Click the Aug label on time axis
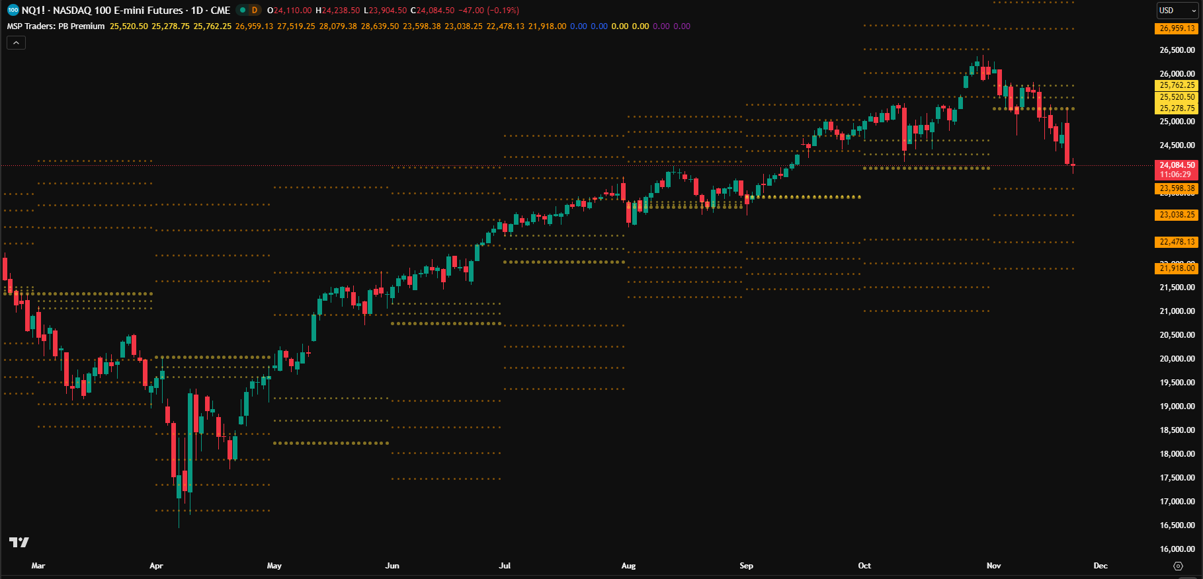The height and width of the screenshot is (579, 1203). coord(628,566)
